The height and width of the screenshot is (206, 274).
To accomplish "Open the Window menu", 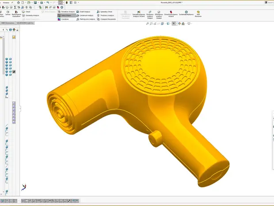I will pos(6,3).
